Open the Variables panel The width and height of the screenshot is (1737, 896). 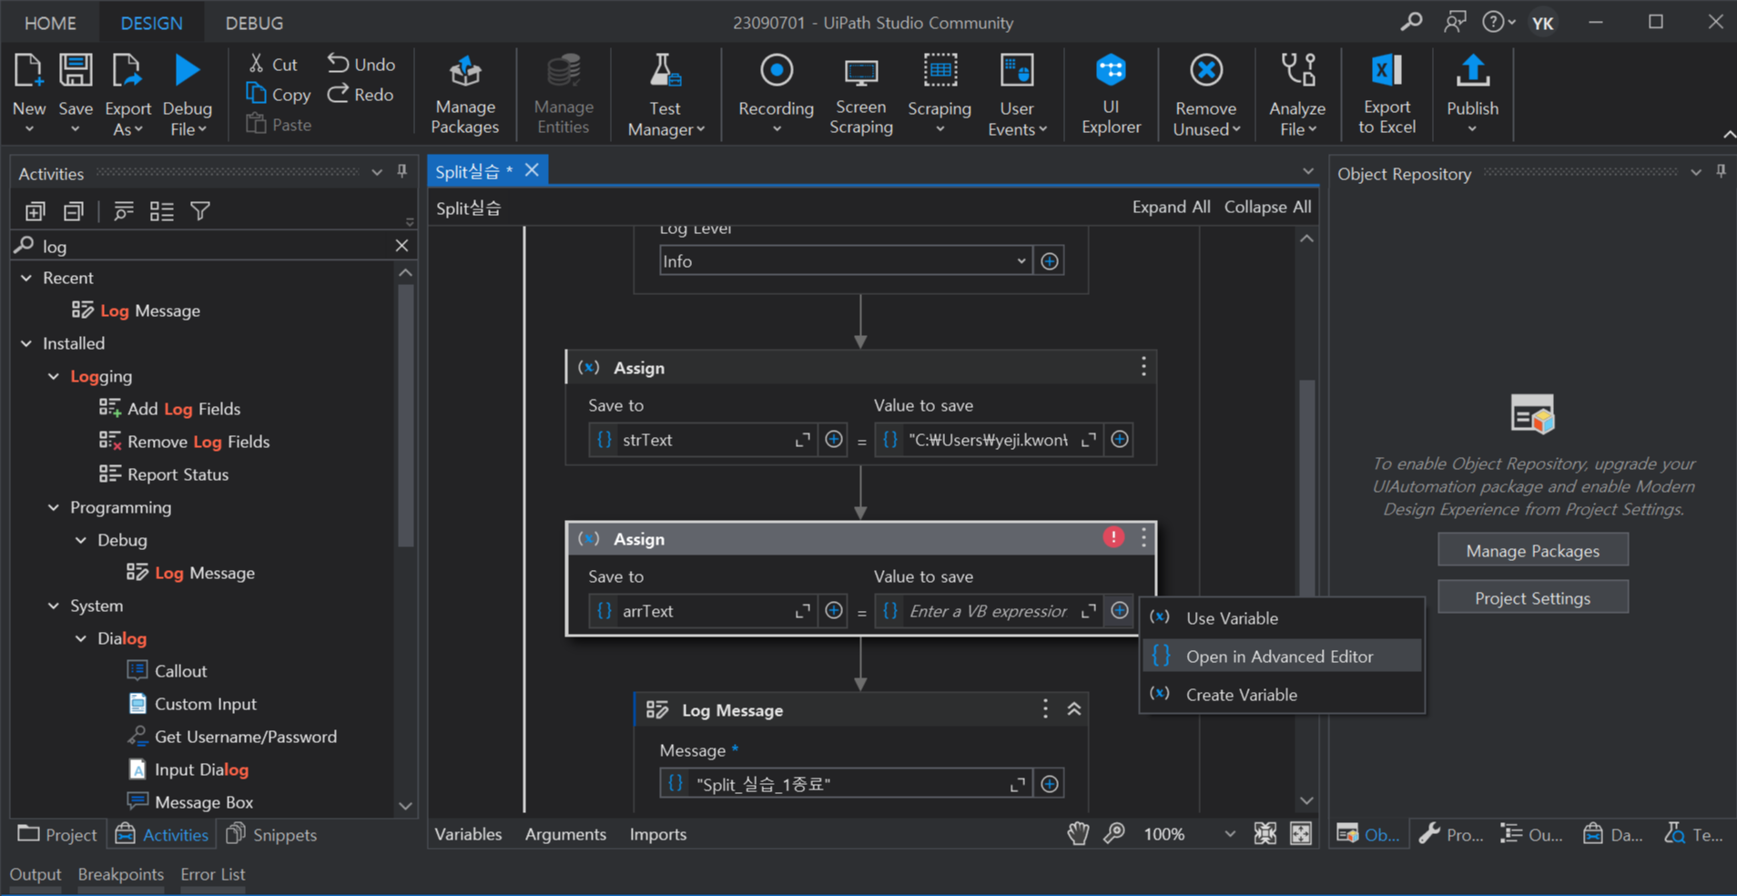(468, 834)
